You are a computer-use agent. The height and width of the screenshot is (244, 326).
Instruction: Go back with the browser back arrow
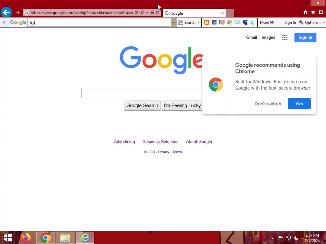[6, 12]
